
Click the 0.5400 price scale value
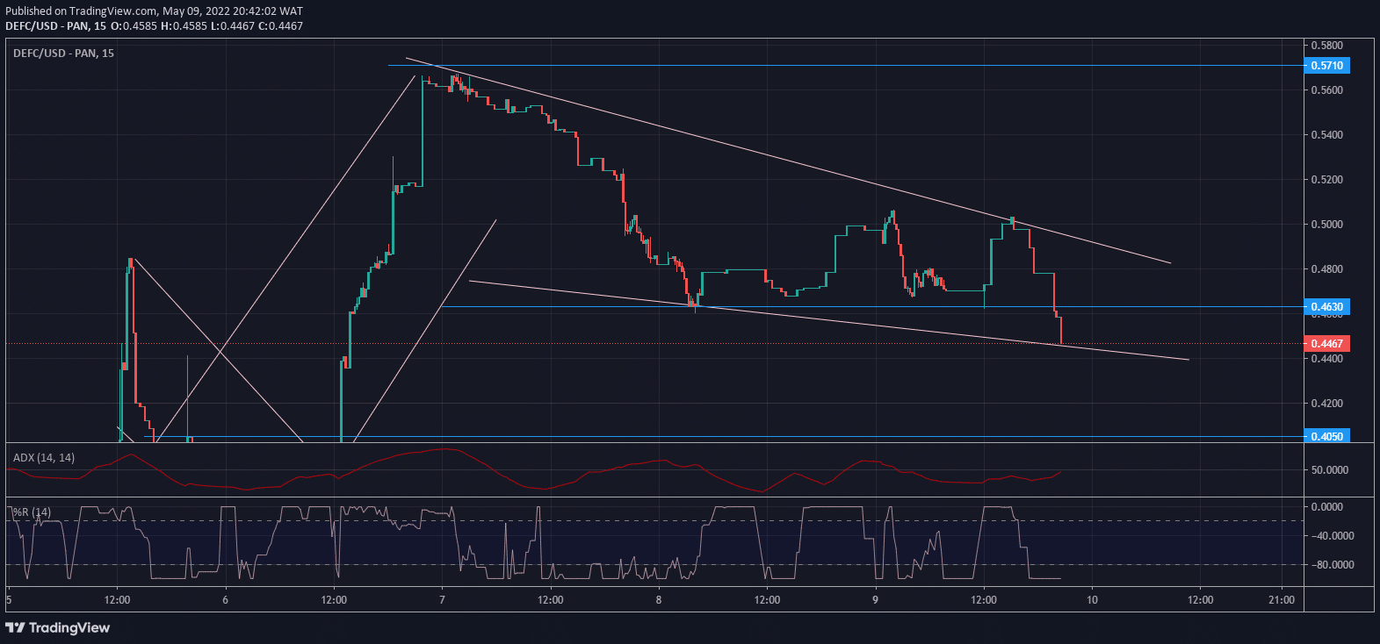(x=1326, y=135)
